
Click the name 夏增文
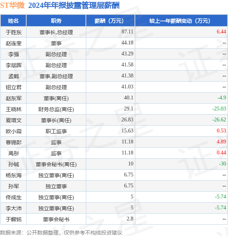click(14, 120)
